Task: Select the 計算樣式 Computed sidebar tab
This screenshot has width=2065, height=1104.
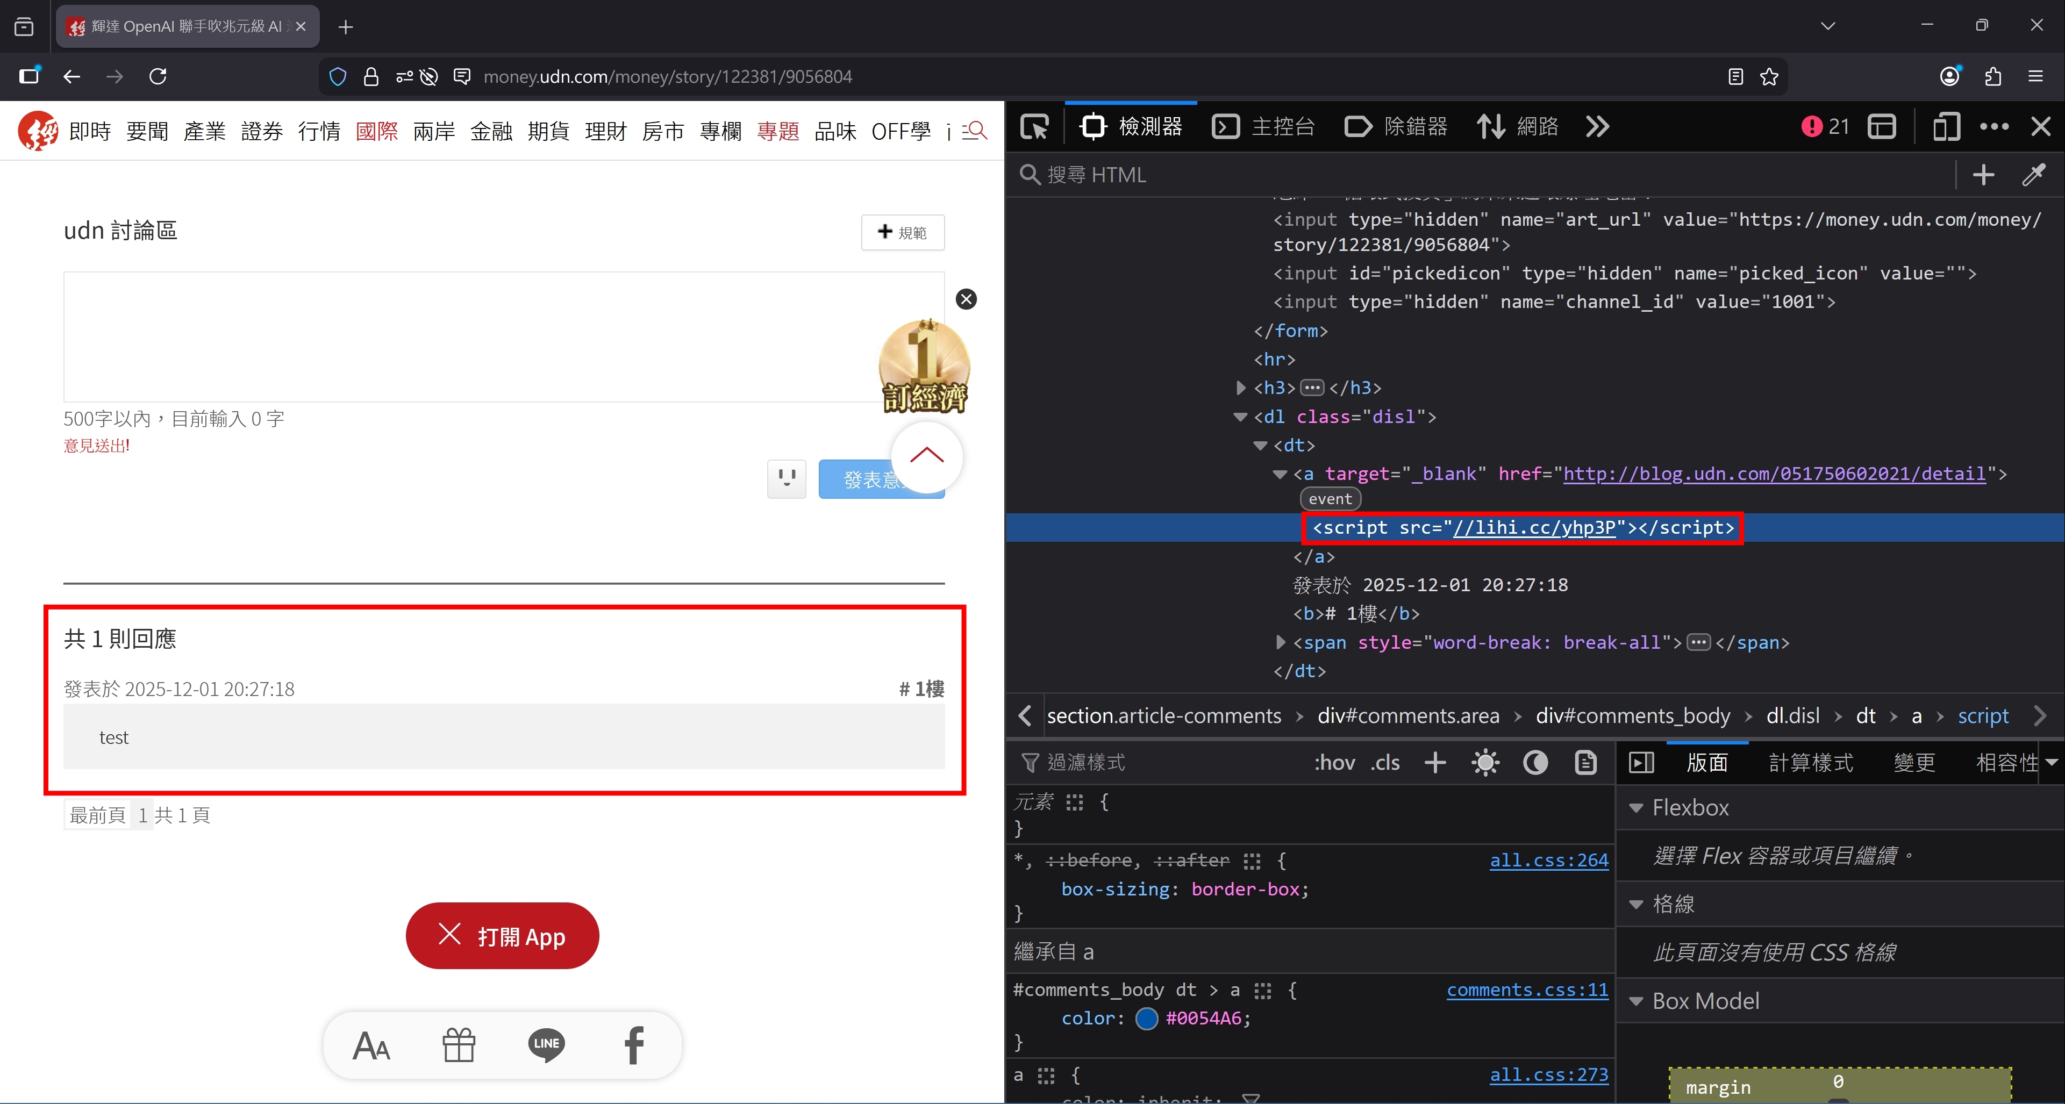Action: click(1811, 763)
